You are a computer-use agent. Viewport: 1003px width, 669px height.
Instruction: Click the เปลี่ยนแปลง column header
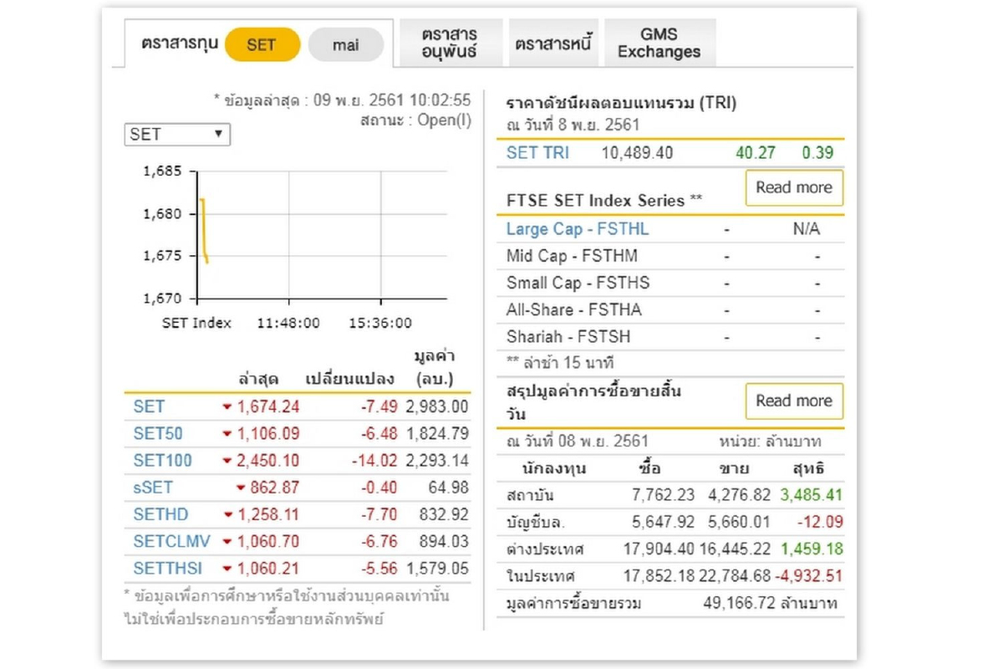click(349, 379)
